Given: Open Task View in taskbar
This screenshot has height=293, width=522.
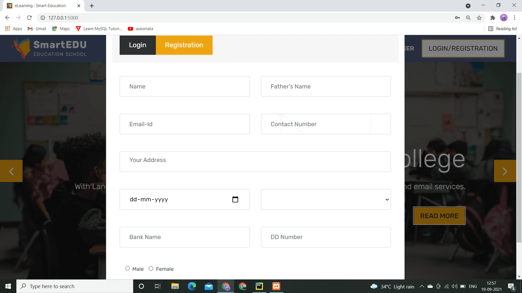Looking at the screenshot, I should [158, 286].
